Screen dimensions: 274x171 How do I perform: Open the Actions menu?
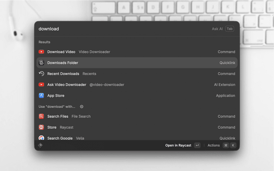214,145
